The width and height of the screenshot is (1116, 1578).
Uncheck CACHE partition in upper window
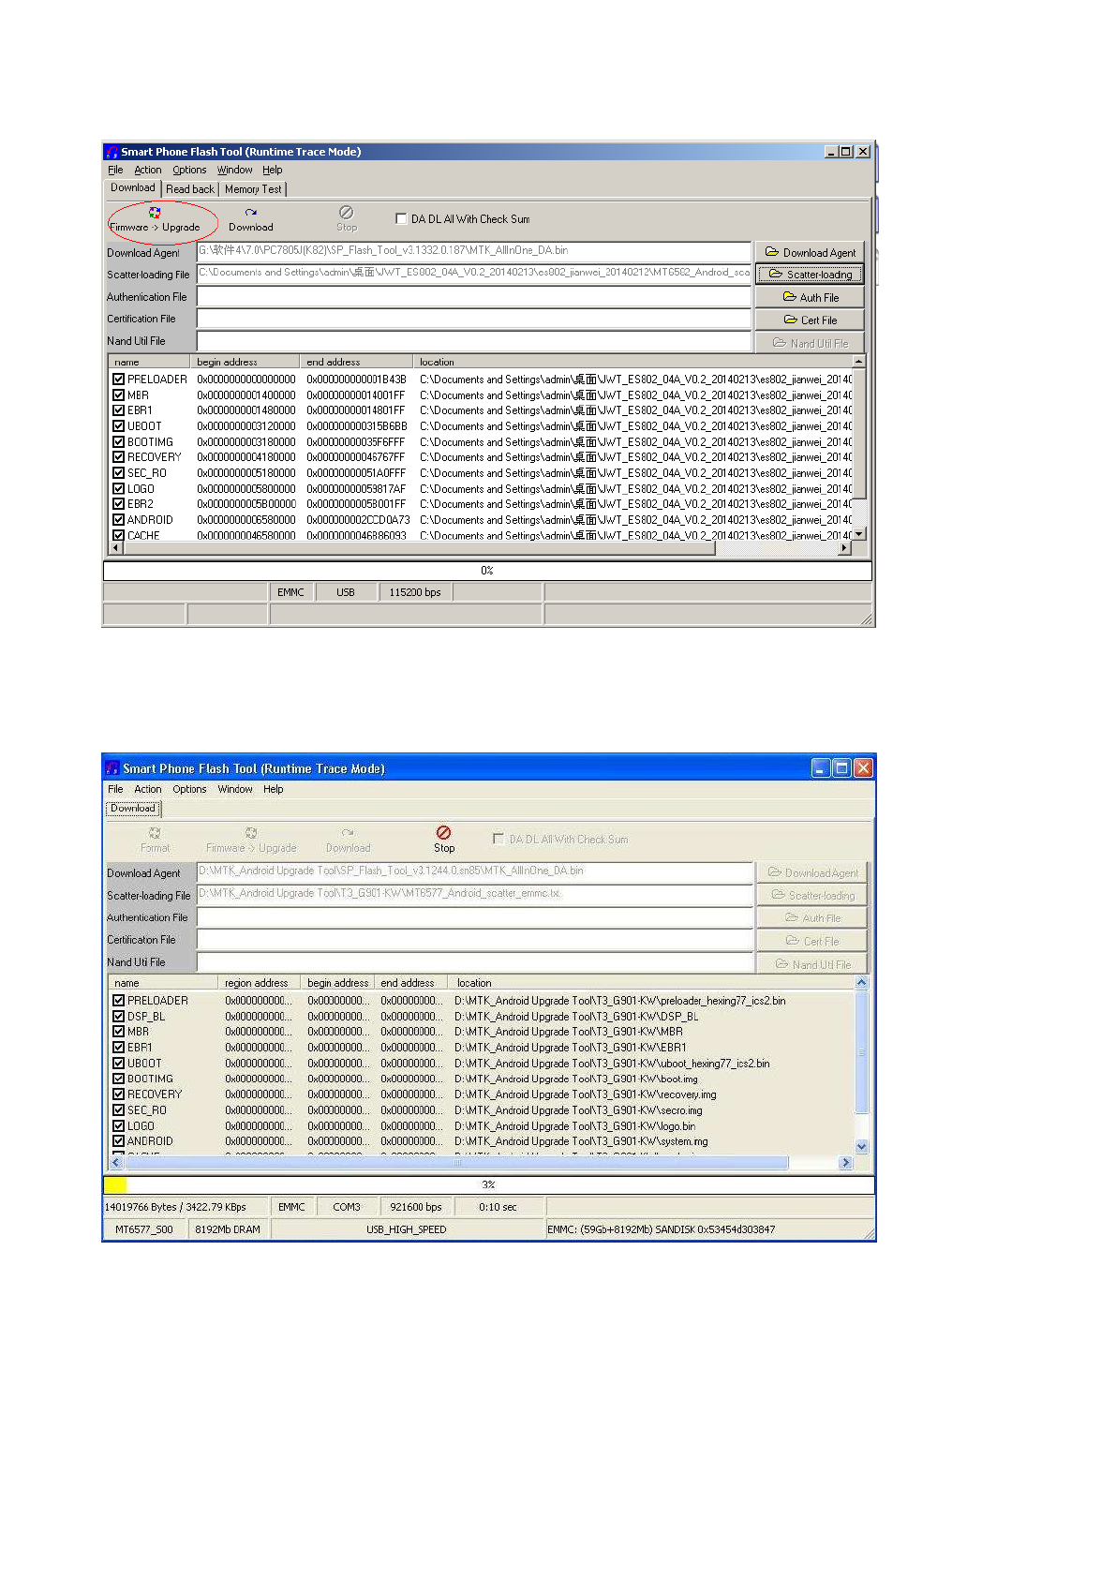[x=118, y=535]
